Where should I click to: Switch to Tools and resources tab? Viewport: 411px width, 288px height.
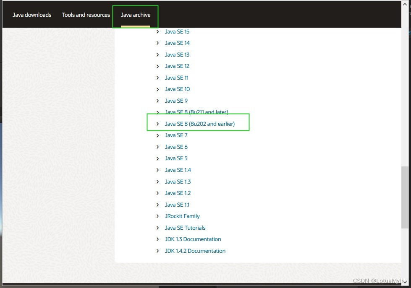pos(86,15)
